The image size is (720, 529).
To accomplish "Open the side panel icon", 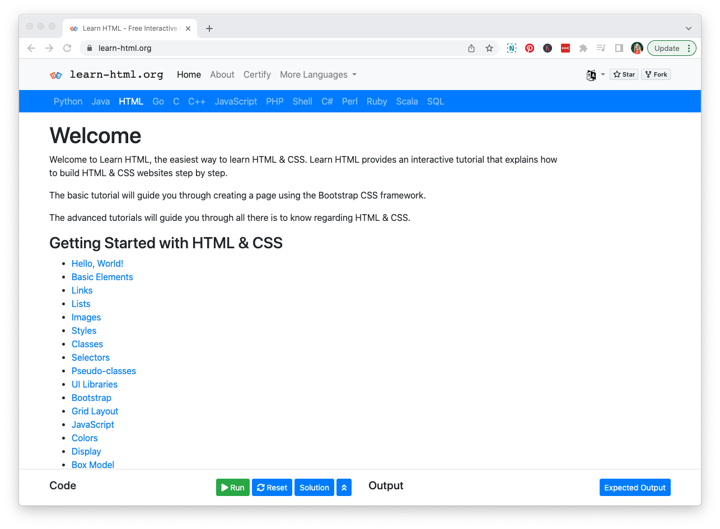I will [619, 48].
